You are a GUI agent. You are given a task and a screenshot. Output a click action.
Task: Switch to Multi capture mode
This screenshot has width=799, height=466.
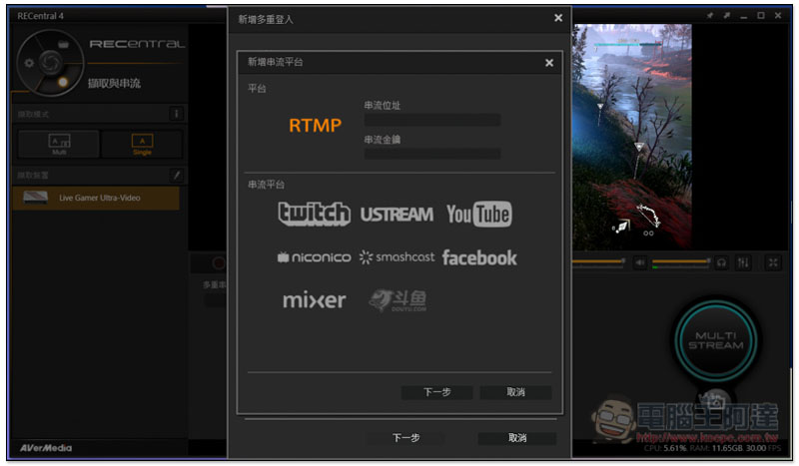click(x=59, y=144)
